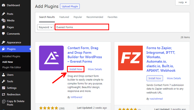Screen dimensions: 194x110
Task: Click the Pages document icon
Action: (x=4, y=27)
